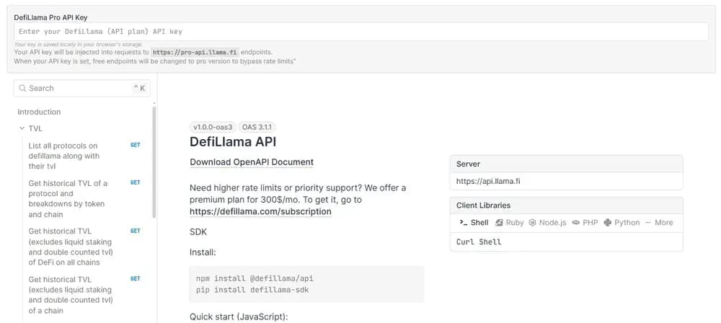The width and height of the screenshot is (721, 323).
Task: Open the Server URL https://api.llama.fi selector
Action: (x=566, y=181)
